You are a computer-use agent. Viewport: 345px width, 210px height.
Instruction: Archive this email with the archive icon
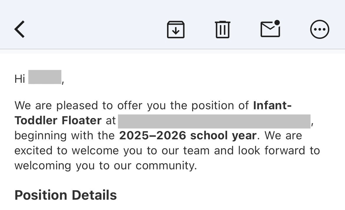pyautogui.click(x=176, y=29)
